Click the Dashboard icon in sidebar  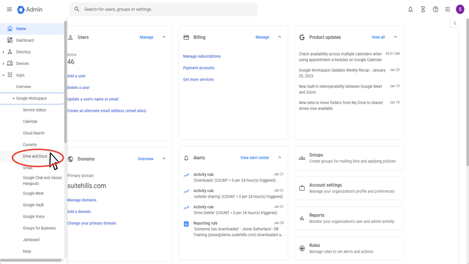click(10, 40)
